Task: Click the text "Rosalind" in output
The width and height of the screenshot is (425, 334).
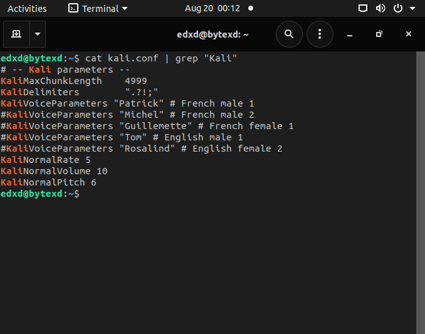Action: click(147, 149)
